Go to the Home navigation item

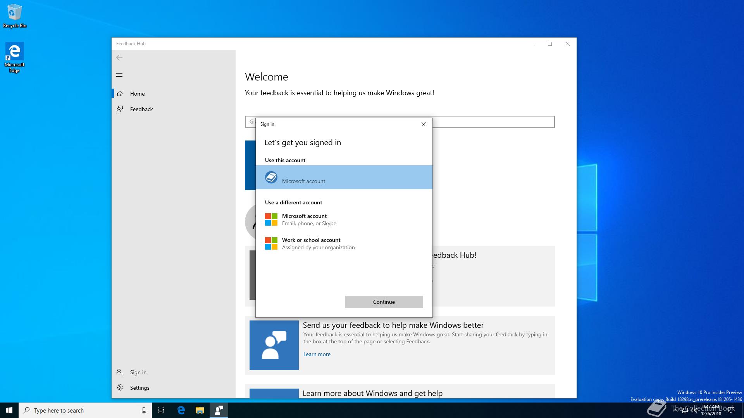point(174,94)
